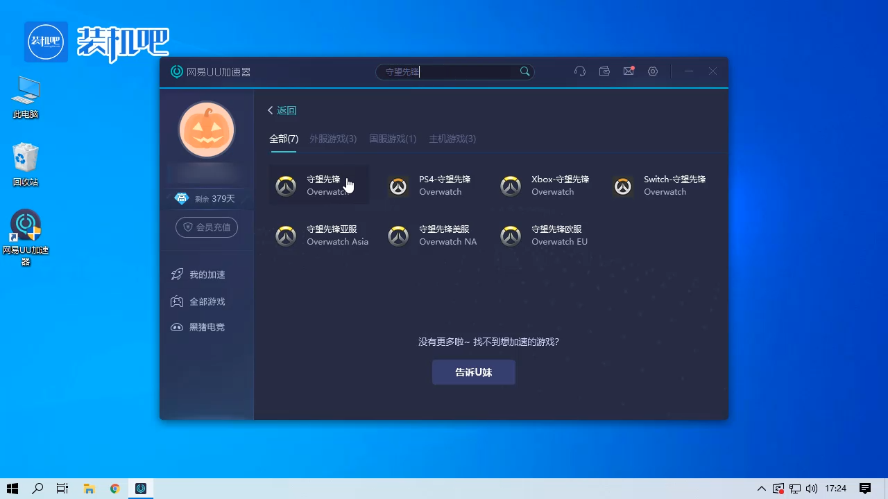Switch to the 主机游戏 tab
The height and width of the screenshot is (499, 888).
point(452,139)
